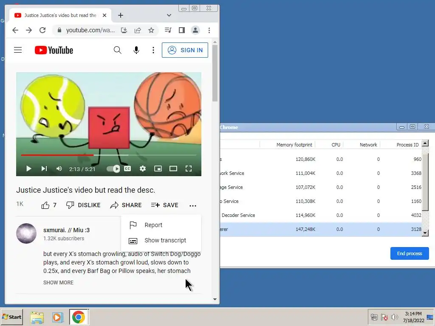Image resolution: width=435 pixels, height=326 pixels.
Task: Expand description with SHOW MORE
Action: [x=58, y=282]
